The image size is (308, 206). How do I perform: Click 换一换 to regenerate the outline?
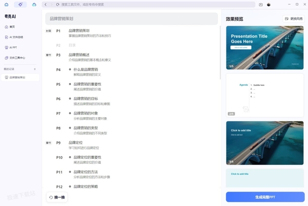point(57,197)
